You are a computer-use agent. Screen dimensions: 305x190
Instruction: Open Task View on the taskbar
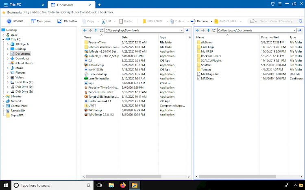point(99,186)
